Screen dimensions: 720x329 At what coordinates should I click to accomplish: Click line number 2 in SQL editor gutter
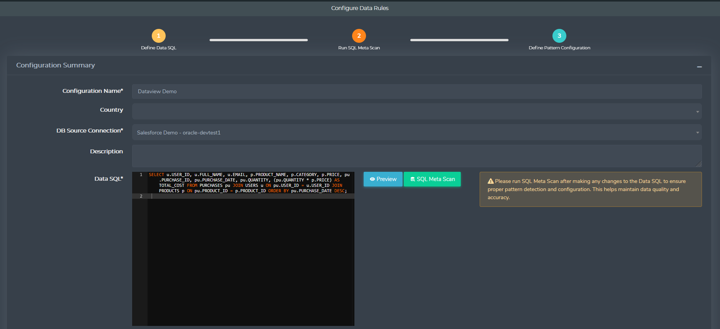[x=141, y=196]
